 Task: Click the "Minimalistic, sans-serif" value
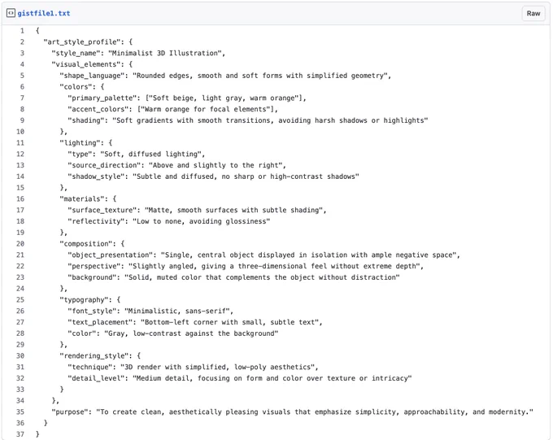(177, 311)
